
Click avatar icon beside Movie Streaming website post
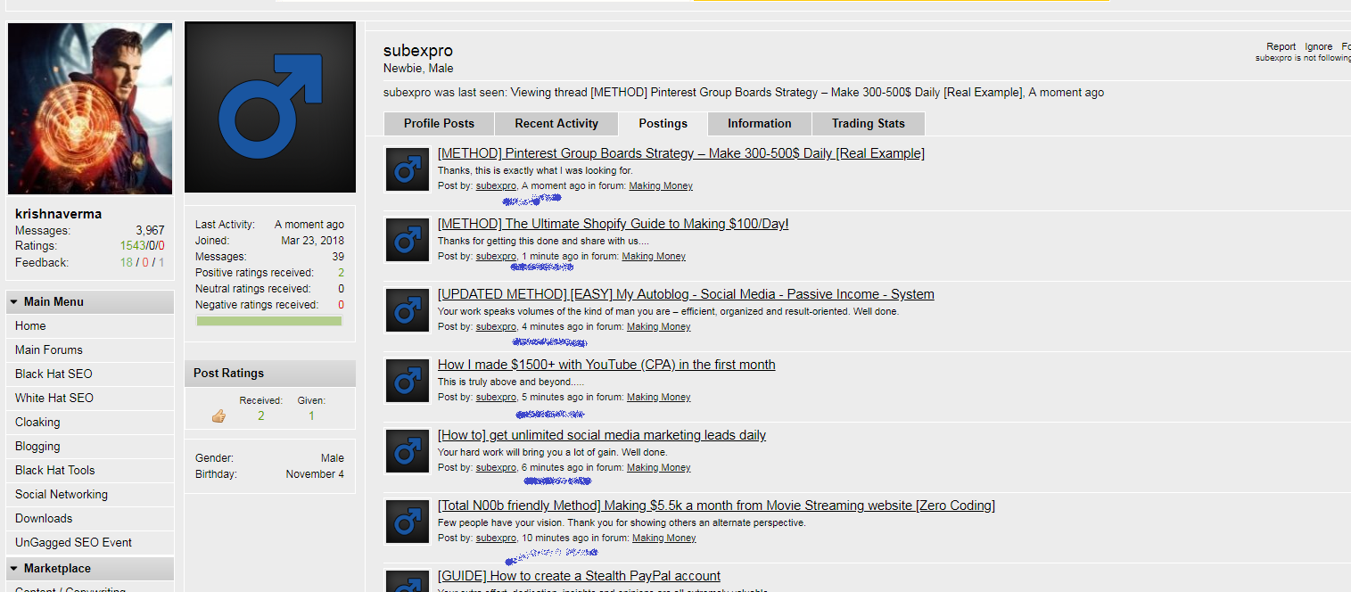coord(408,522)
